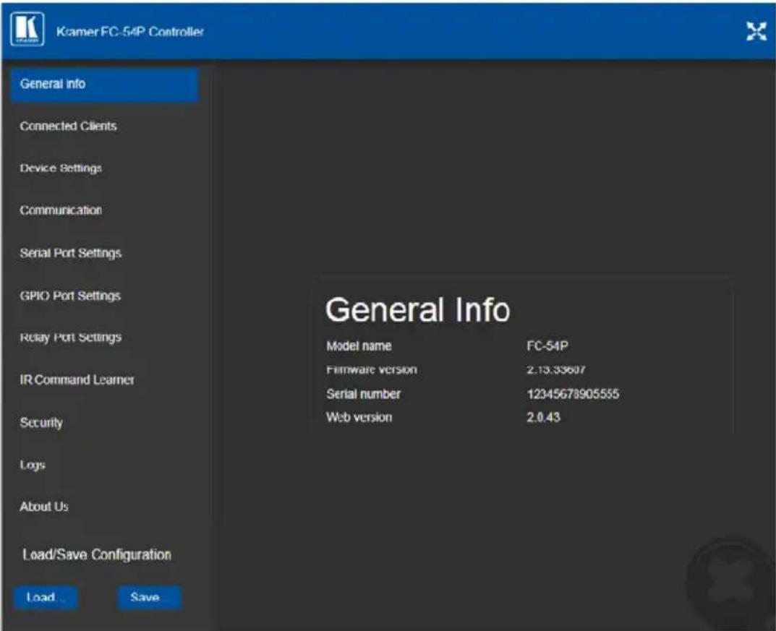Click the Kramer FC-54P Controller title
This screenshot has width=776, height=631.
coord(130,32)
